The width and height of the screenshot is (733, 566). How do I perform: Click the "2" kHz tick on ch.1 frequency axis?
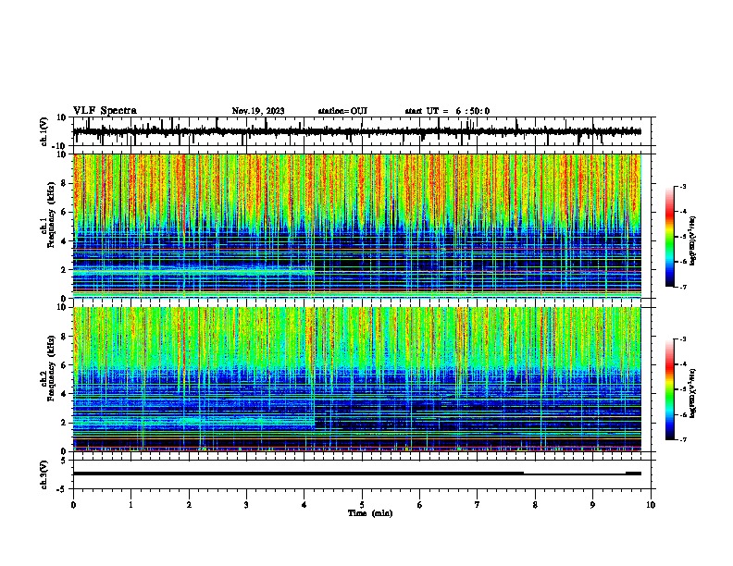pyautogui.click(x=64, y=269)
